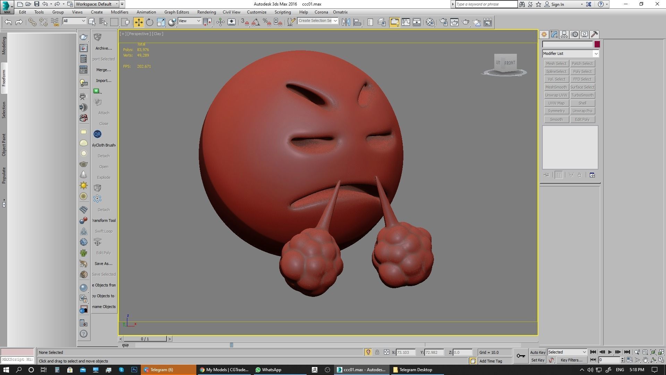Click the Render Production teapot
Screen dimensions: 666x375
[x=466, y=22]
